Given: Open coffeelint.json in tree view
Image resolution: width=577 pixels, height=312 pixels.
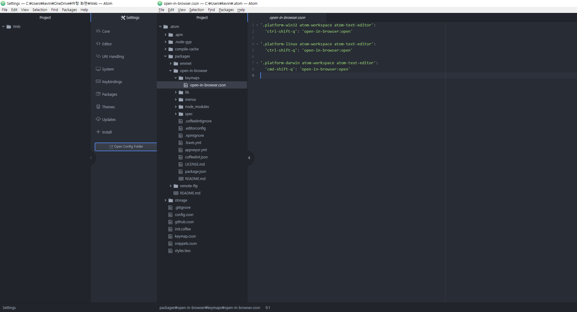Looking at the screenshot, I should point(196,157).
